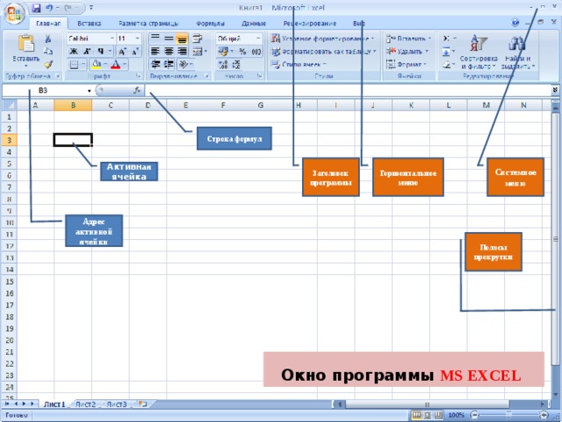Activate the Format Painter brush
Image resolution: width=562 pixels, height=422 pixels.
48,64
